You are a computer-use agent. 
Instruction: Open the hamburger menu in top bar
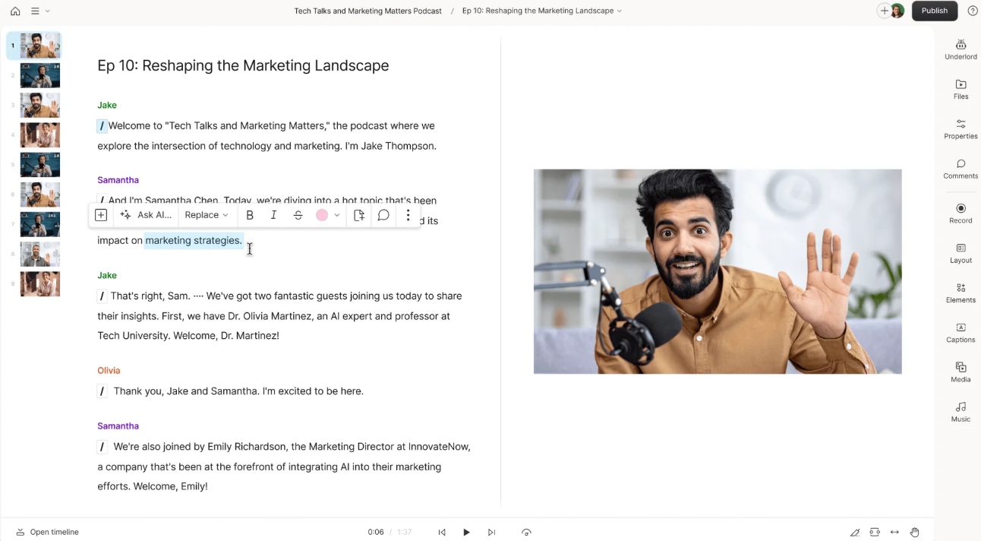pyautogui.click(x=36, y=11)
